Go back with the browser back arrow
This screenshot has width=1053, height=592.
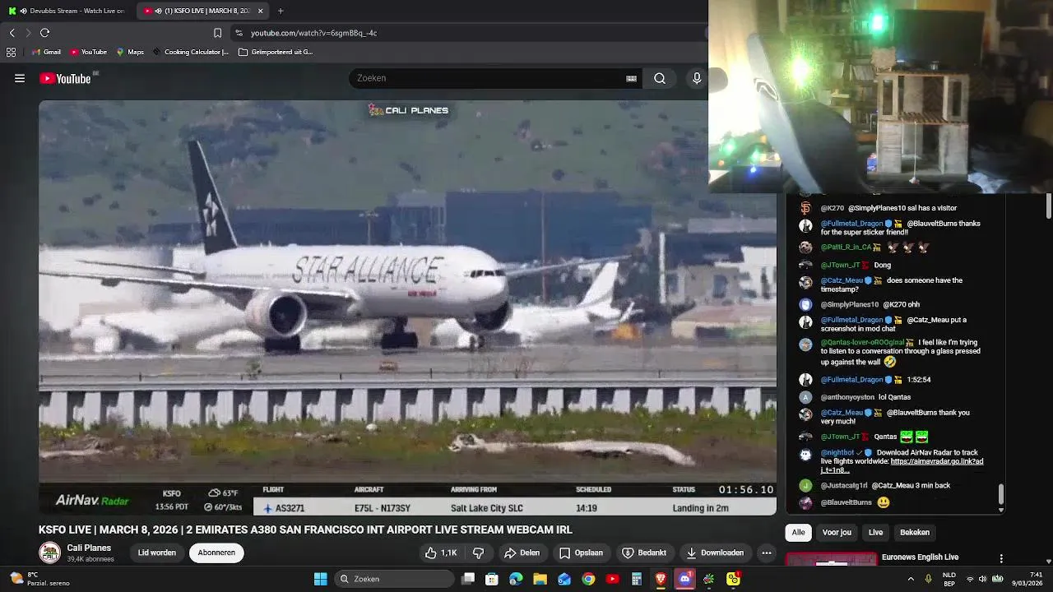[x=12, y=33]
